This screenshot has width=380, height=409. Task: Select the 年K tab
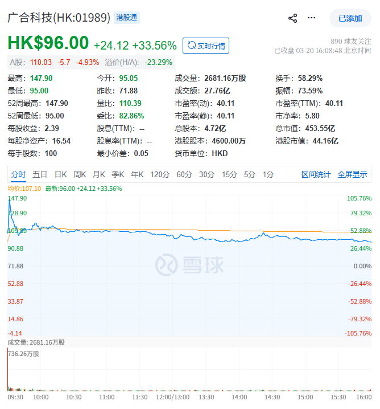pos(137,174)
